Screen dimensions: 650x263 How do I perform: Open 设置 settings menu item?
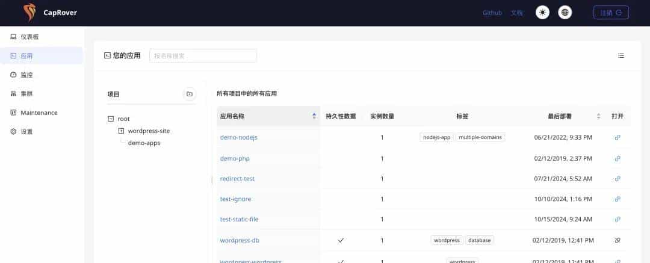point(42,131)
